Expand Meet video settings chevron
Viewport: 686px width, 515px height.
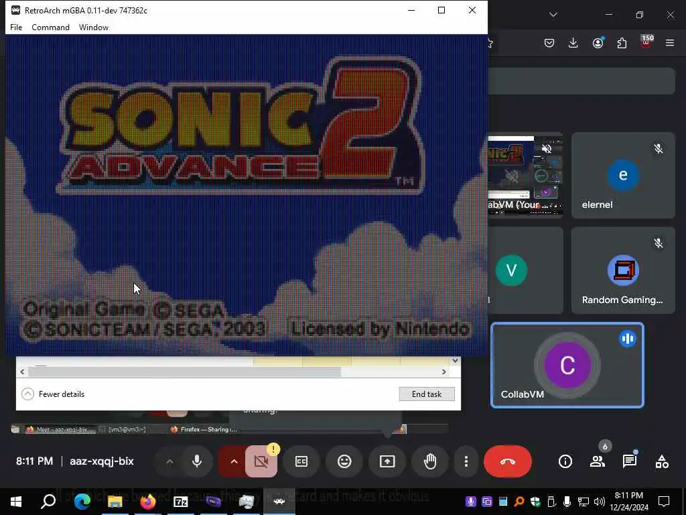234,461
